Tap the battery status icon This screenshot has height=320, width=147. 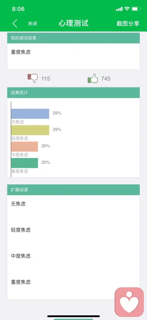tap(136, 9)
